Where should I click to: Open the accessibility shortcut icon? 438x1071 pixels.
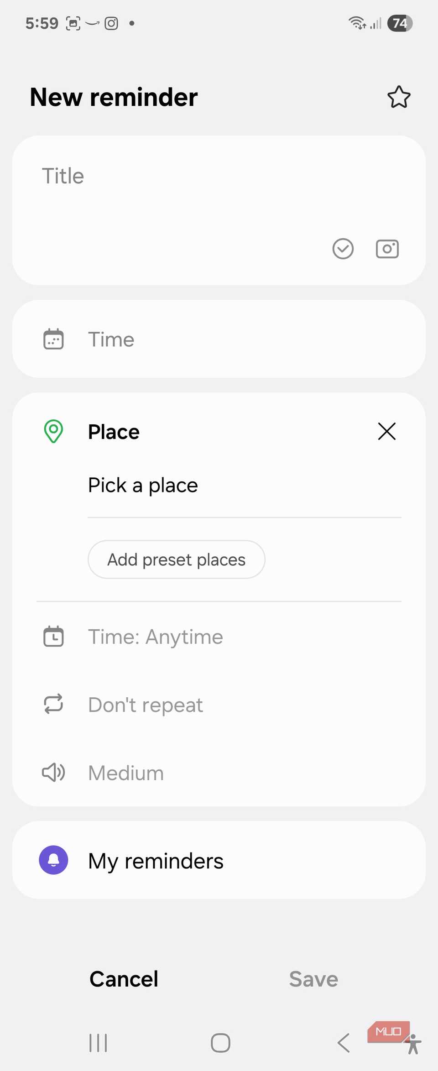(413, 1044)
